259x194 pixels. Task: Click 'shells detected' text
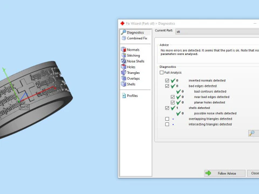tap(199, 108)
